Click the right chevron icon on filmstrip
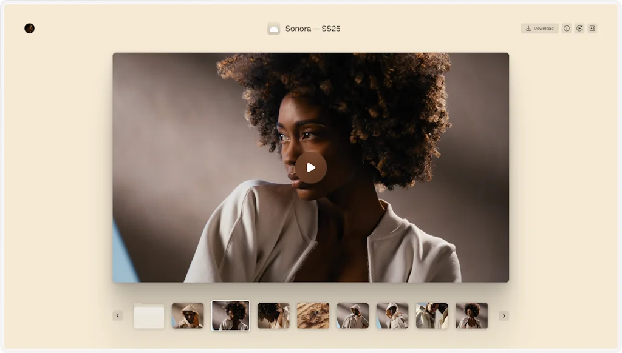The image size is (622, 353). 504,315
